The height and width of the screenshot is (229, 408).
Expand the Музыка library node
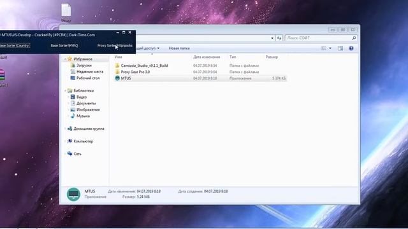click(68, 116)
